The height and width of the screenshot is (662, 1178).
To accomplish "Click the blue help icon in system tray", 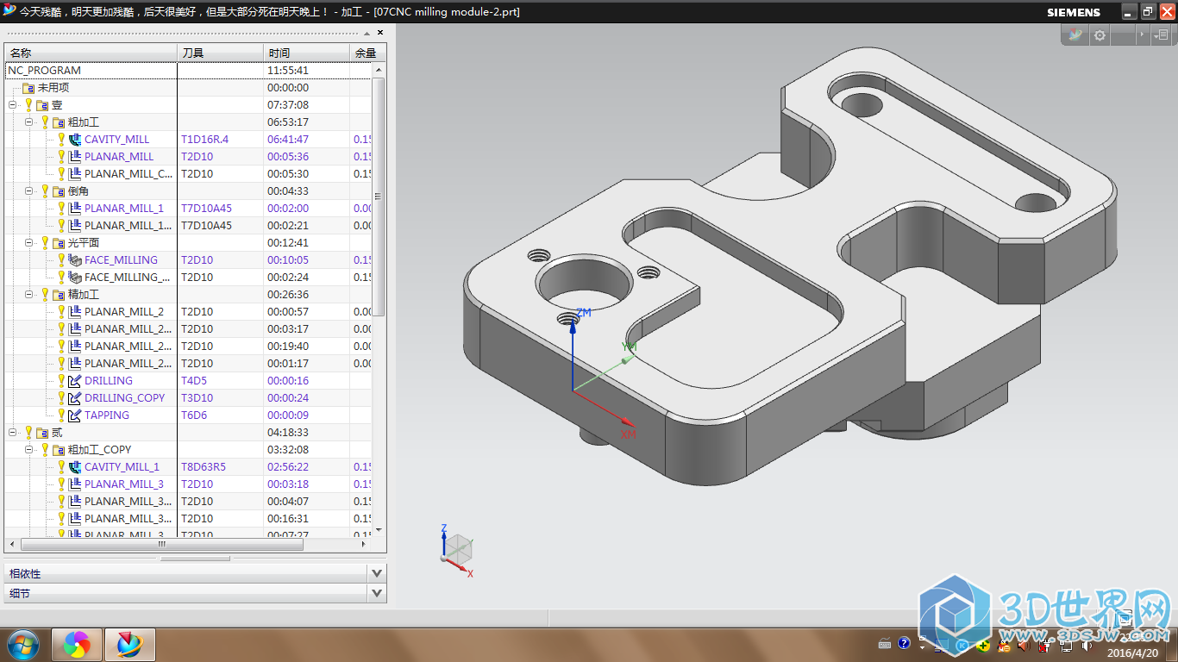I will 904,643.
